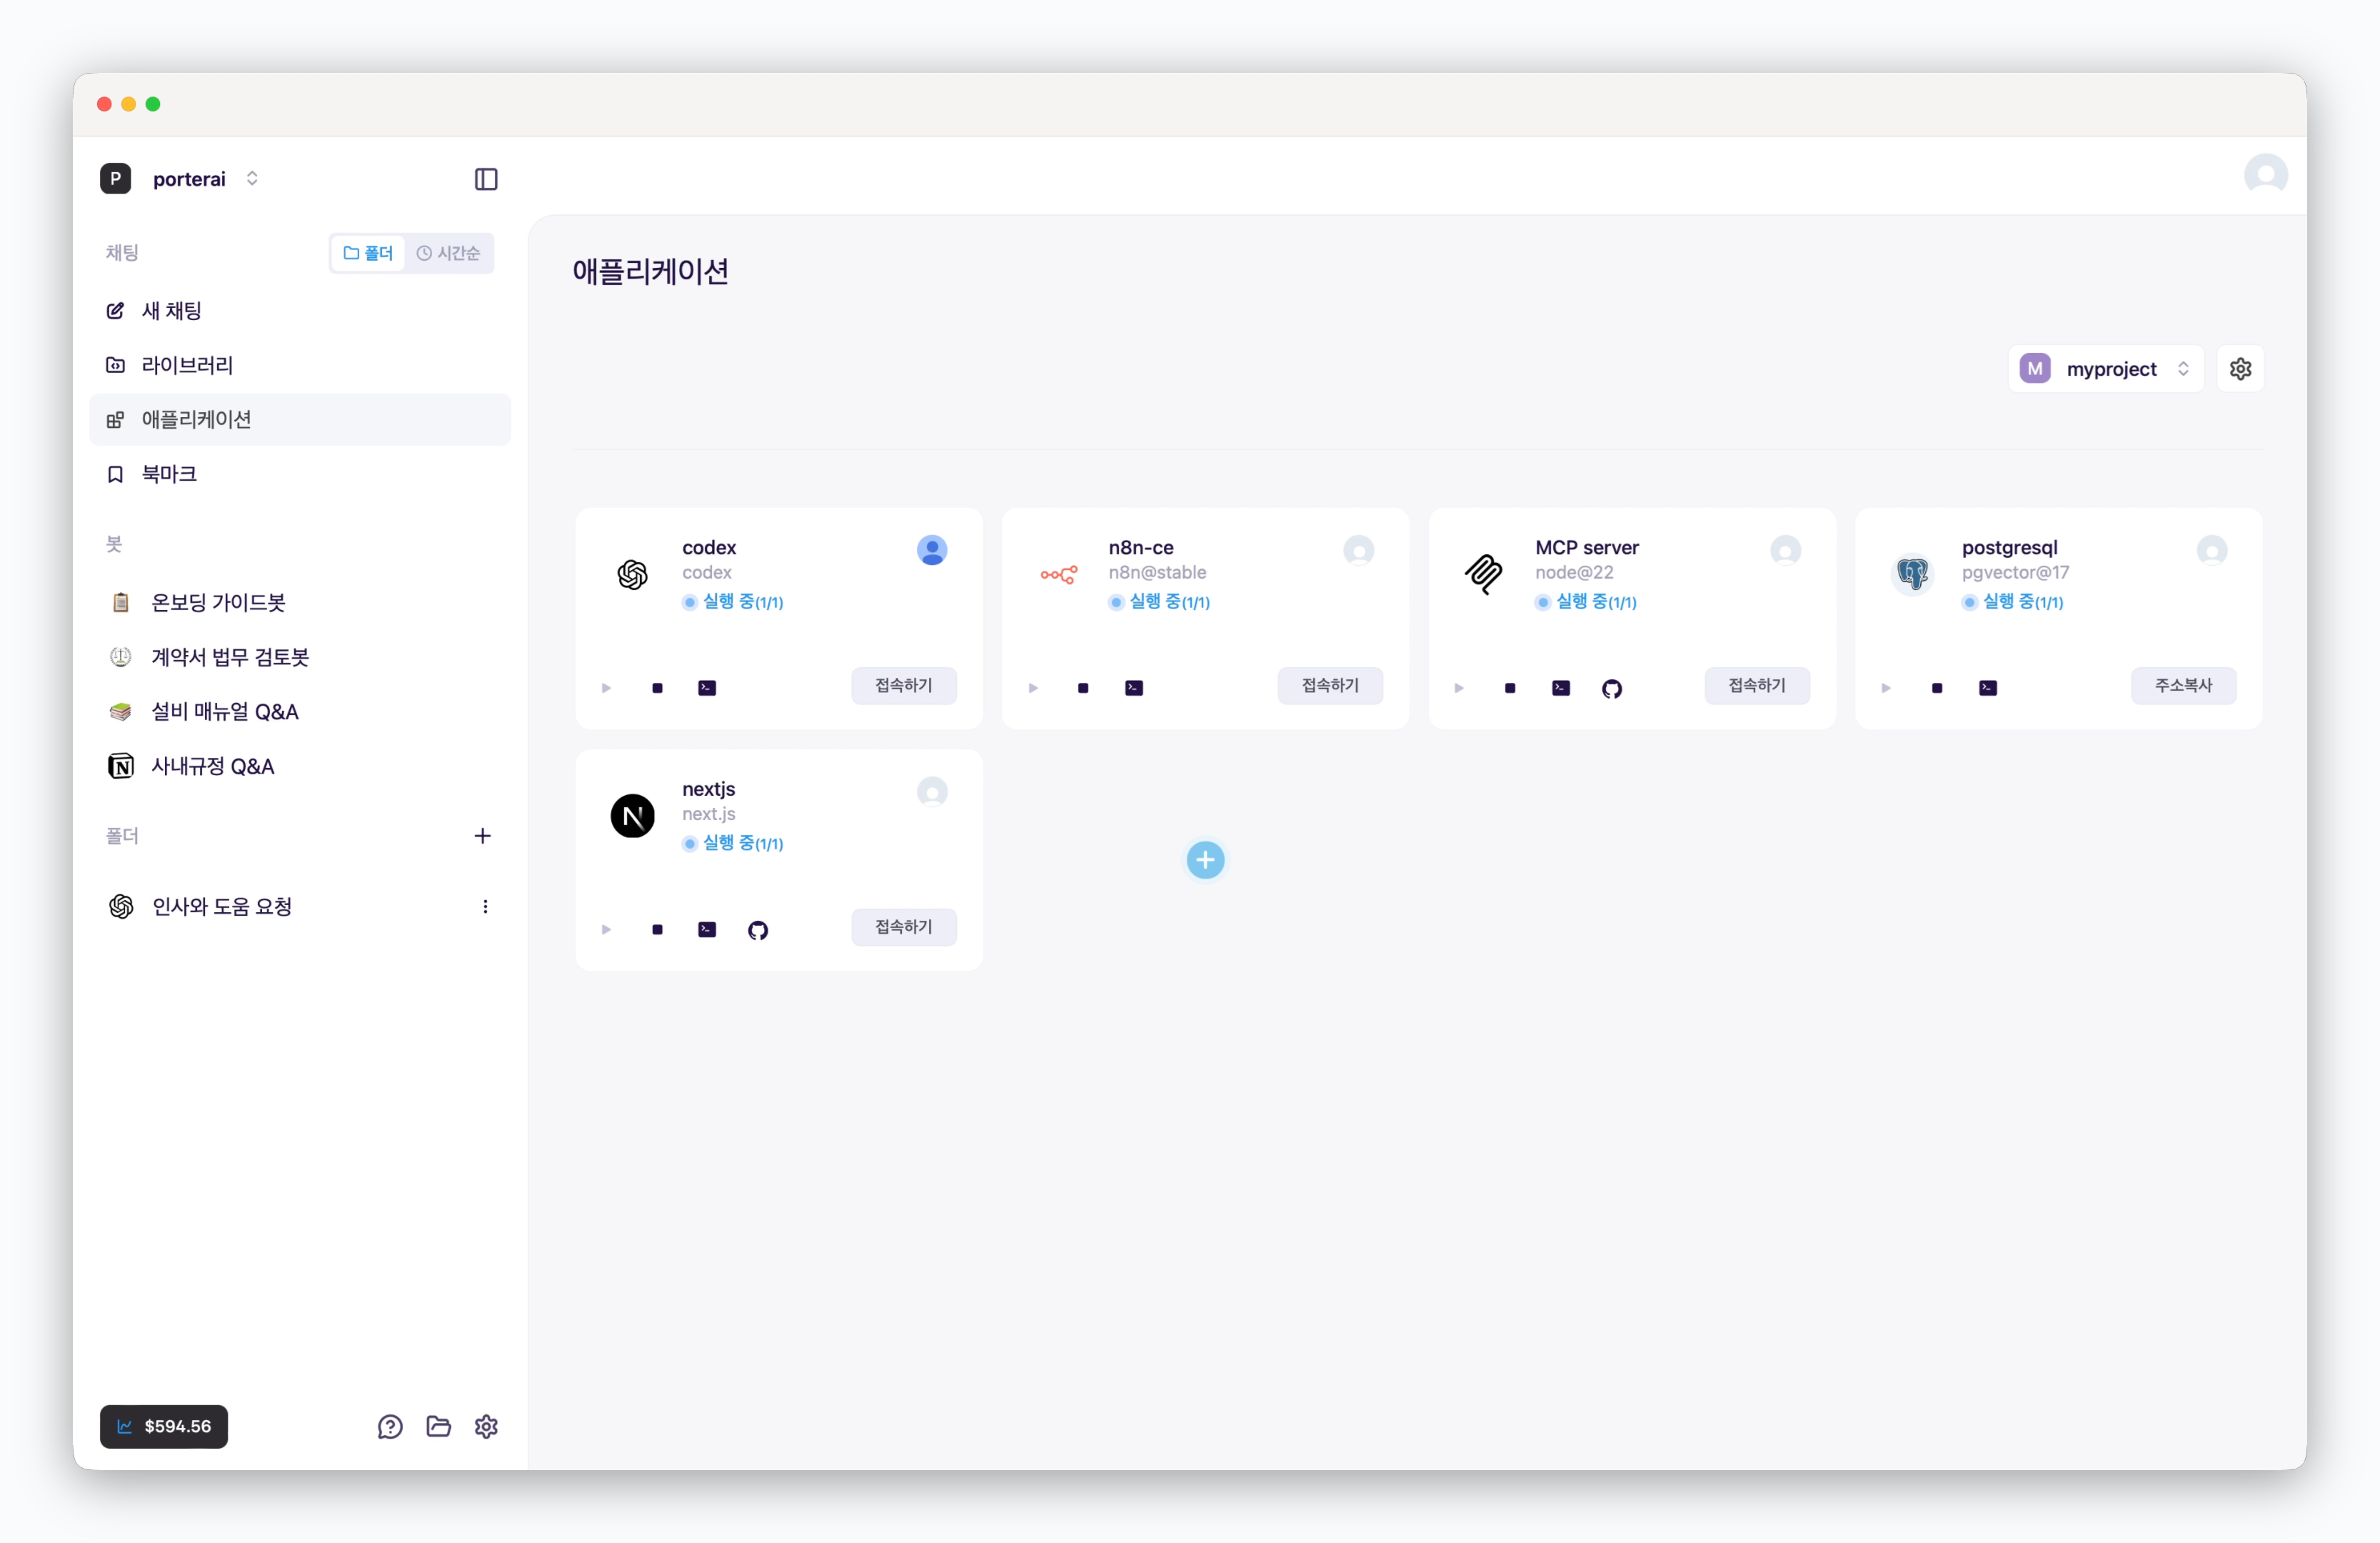The image size is (2380, 1543).
Task: Open 라이브러리 in sidebar
Action: (300, 365)
